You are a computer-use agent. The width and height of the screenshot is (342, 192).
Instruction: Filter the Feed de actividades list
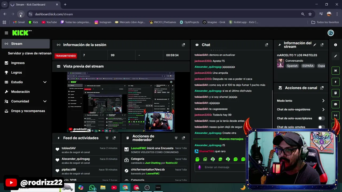(107, 138)
